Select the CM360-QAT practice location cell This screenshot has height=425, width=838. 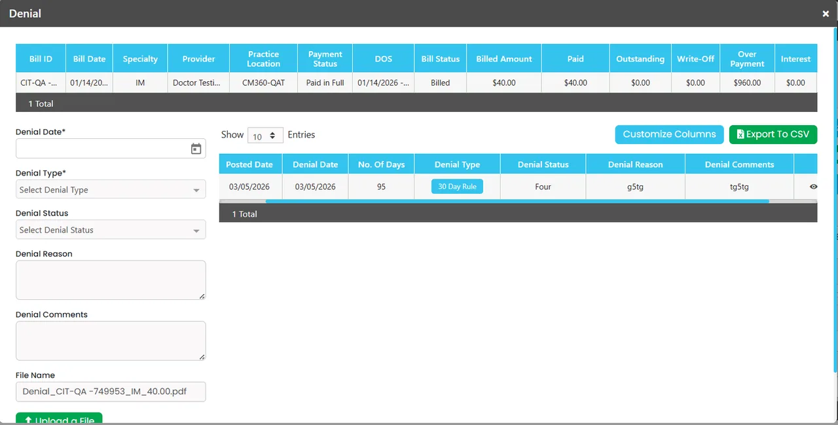(264, 83)
